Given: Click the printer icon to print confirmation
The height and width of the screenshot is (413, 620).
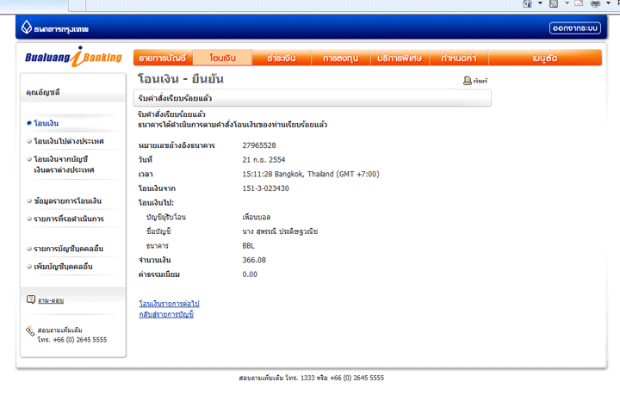Looking at the screenshot, I should tap(467, 81).
